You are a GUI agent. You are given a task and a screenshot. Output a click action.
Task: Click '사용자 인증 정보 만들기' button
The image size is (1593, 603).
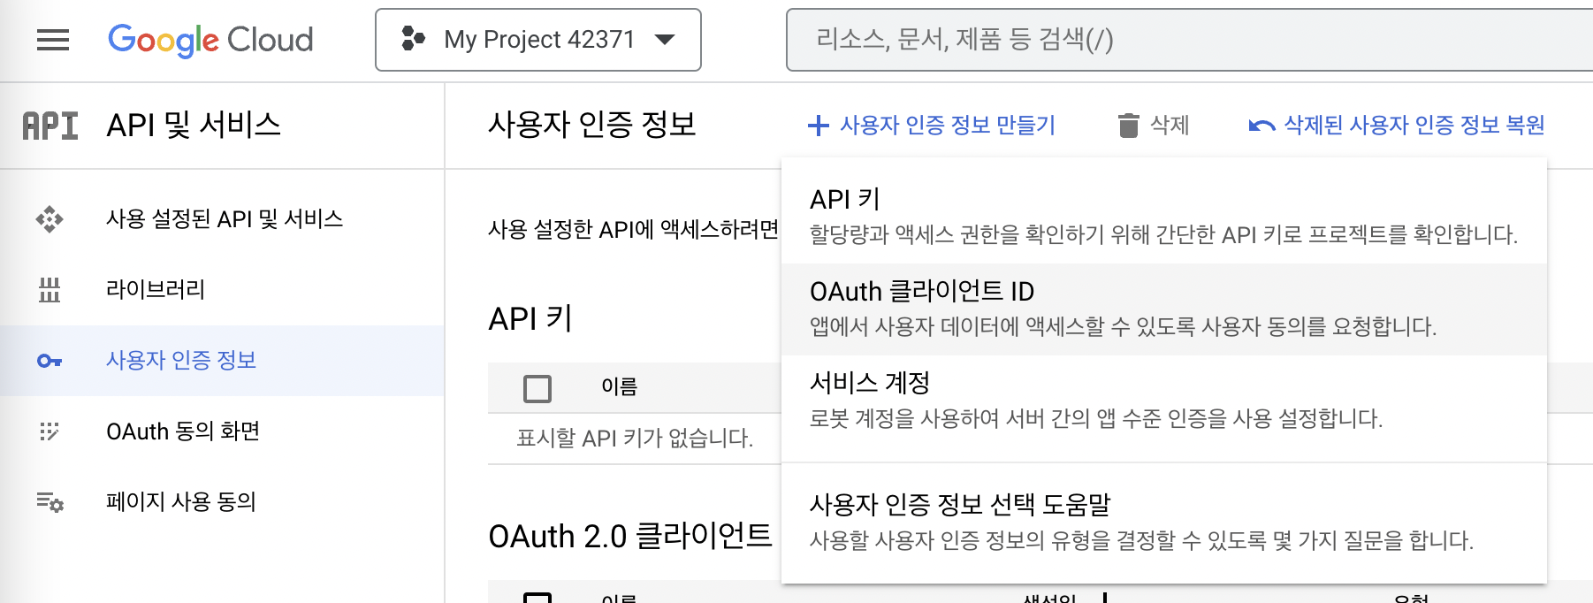coord(933,126)
